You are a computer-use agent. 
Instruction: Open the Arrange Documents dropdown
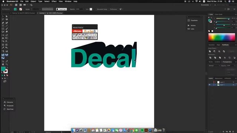(x=25, y=5)
